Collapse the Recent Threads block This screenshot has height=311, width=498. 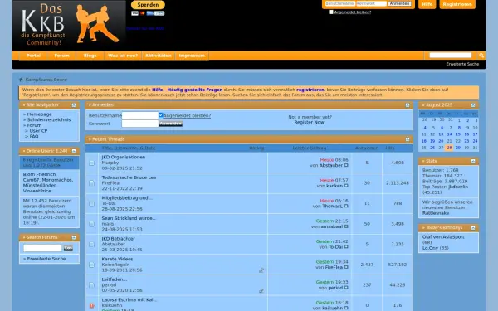pyautogui.click(x=408, y=139)
